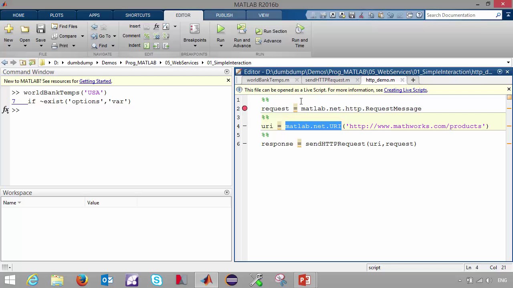This screenshot has width=513, height=288.
Task: Click the Run Section button
Action: (x=272, y=31)
